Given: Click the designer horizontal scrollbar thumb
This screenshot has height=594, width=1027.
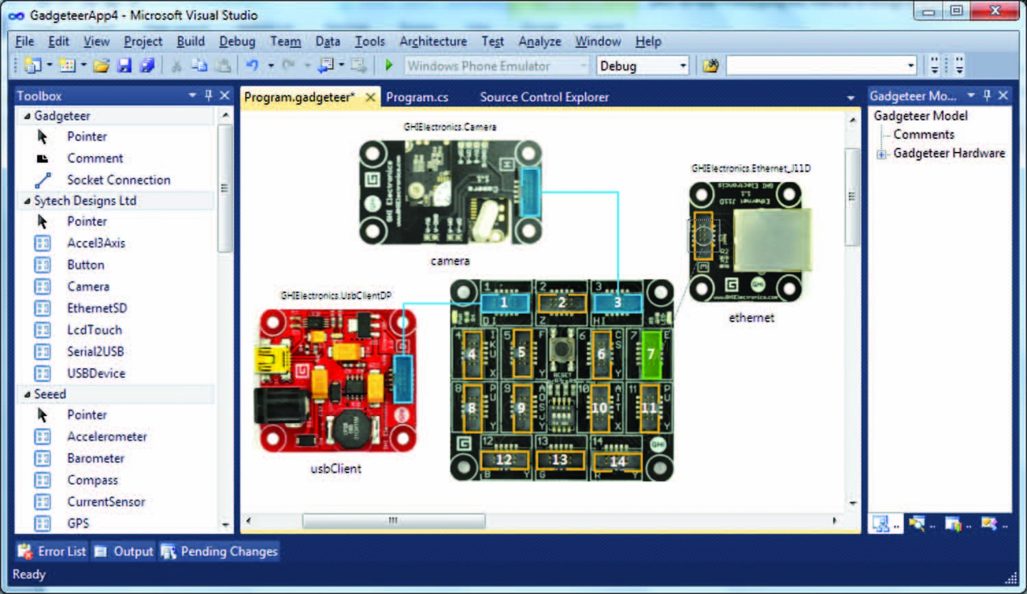Looking at the screenshot, I should pos(394,521).
